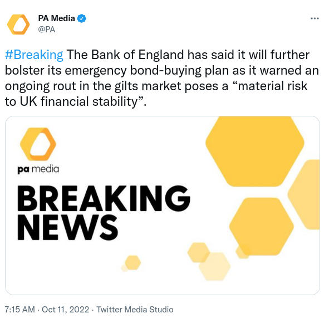The height and width of the screenshot is (323, 329).
Task: Open the 7:15 AM timestamp
Action: 19,310
